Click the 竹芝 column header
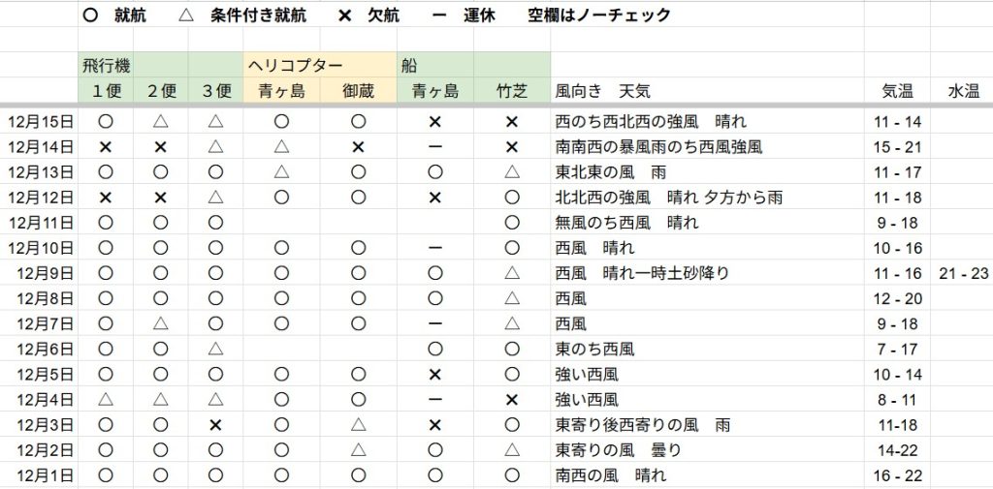993x489 pixels. (512, 91)
